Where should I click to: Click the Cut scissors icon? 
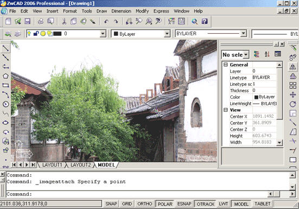coord(64,21)
